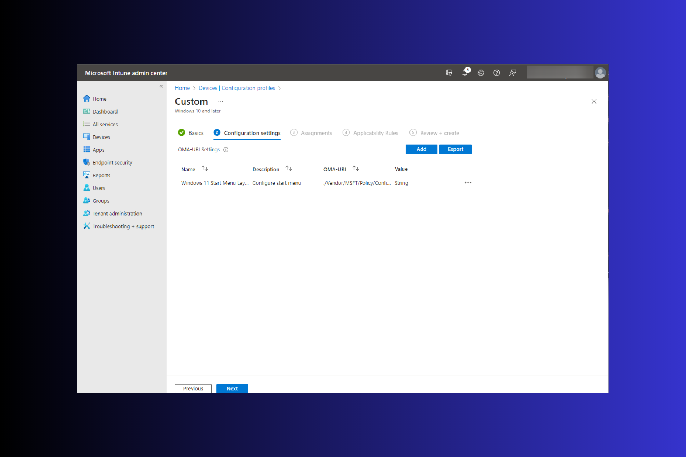The height and width of the screenshot is (457, 686).
Task: Navigate to Devices | Configuration profiles breadcrumb
Action: coord(237,88)
